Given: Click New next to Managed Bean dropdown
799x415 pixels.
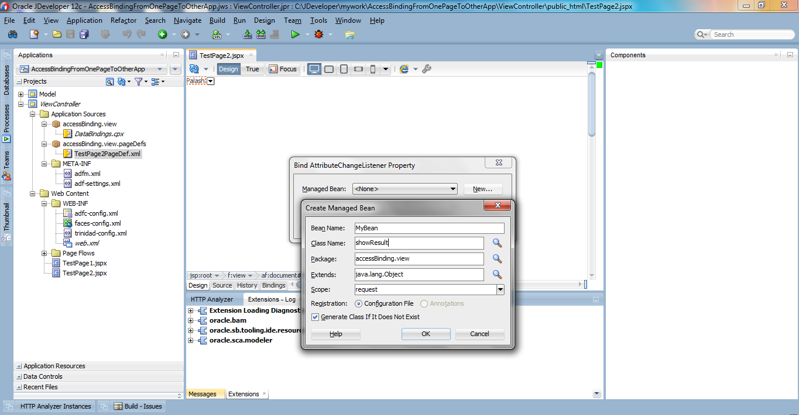Looking at the screenshot, I should tap(482, 188).
